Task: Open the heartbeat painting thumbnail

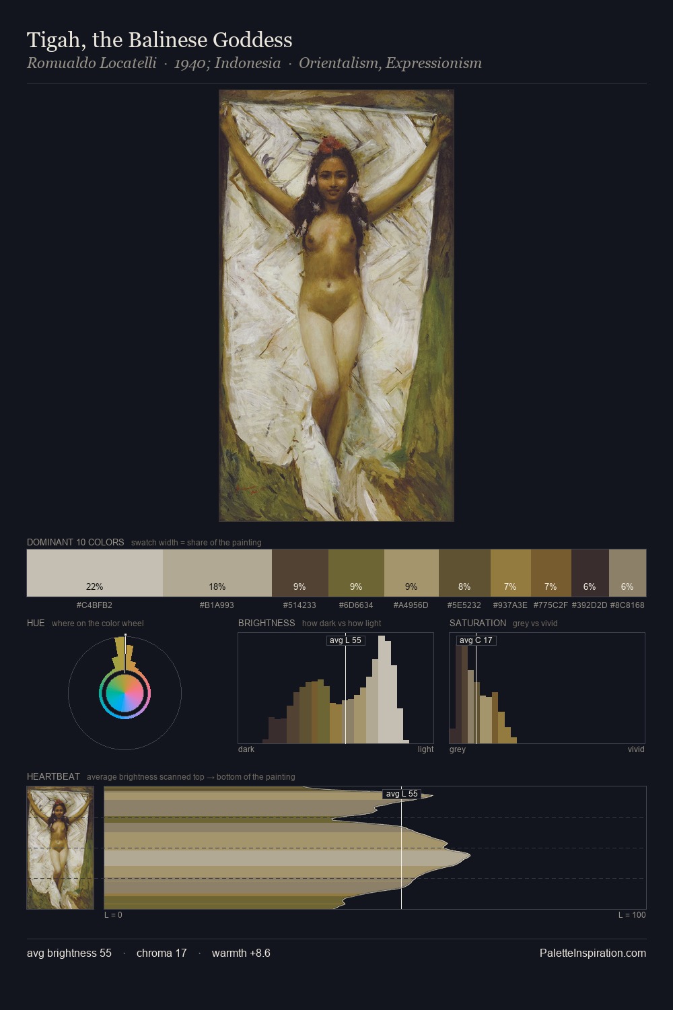Action: (61, 848)
